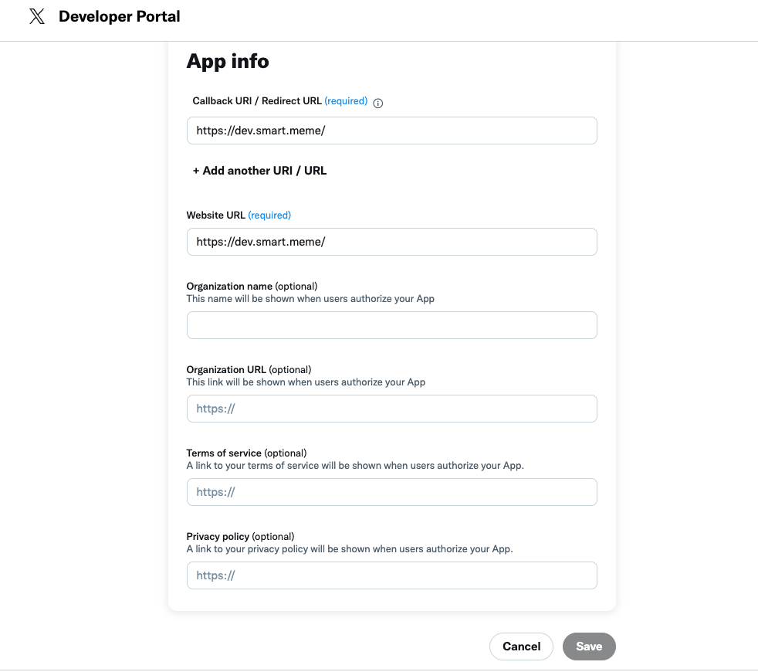Click the Terms of service URL field

pos(391,492)
